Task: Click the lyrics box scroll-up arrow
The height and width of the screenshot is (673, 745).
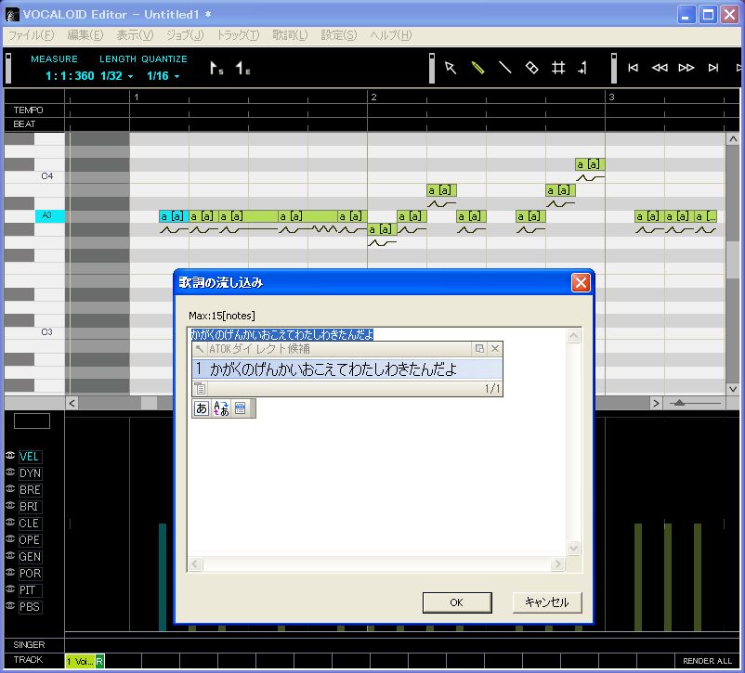Action: 573,336
